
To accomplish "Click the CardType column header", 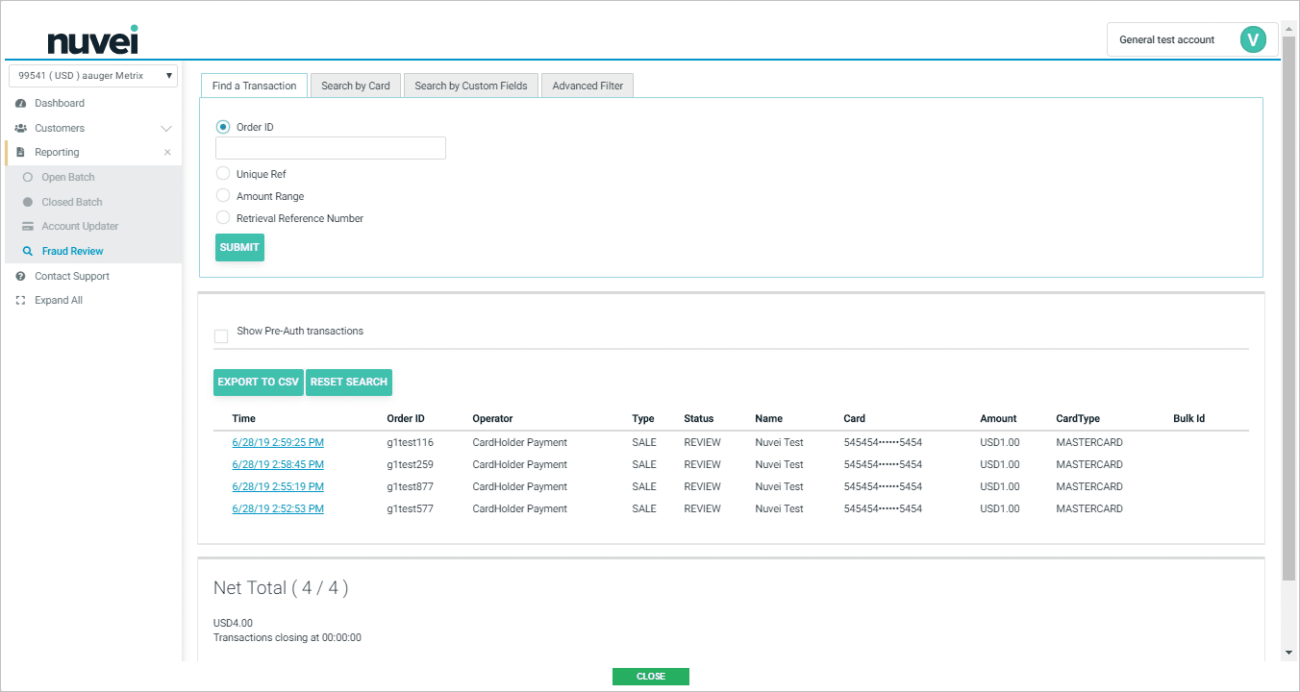I will [x=1078, y=419].
